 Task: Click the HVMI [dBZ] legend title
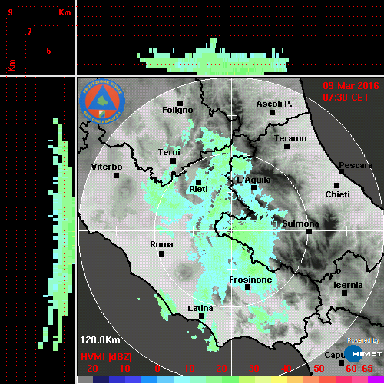click(106, 357)
